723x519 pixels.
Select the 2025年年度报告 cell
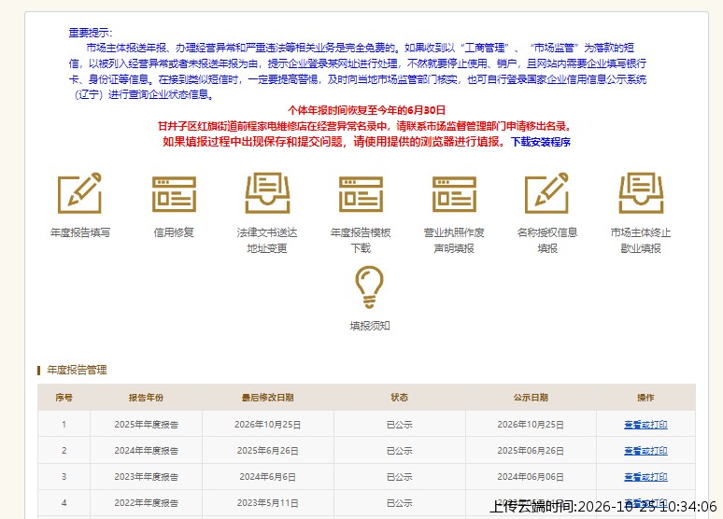146,425
